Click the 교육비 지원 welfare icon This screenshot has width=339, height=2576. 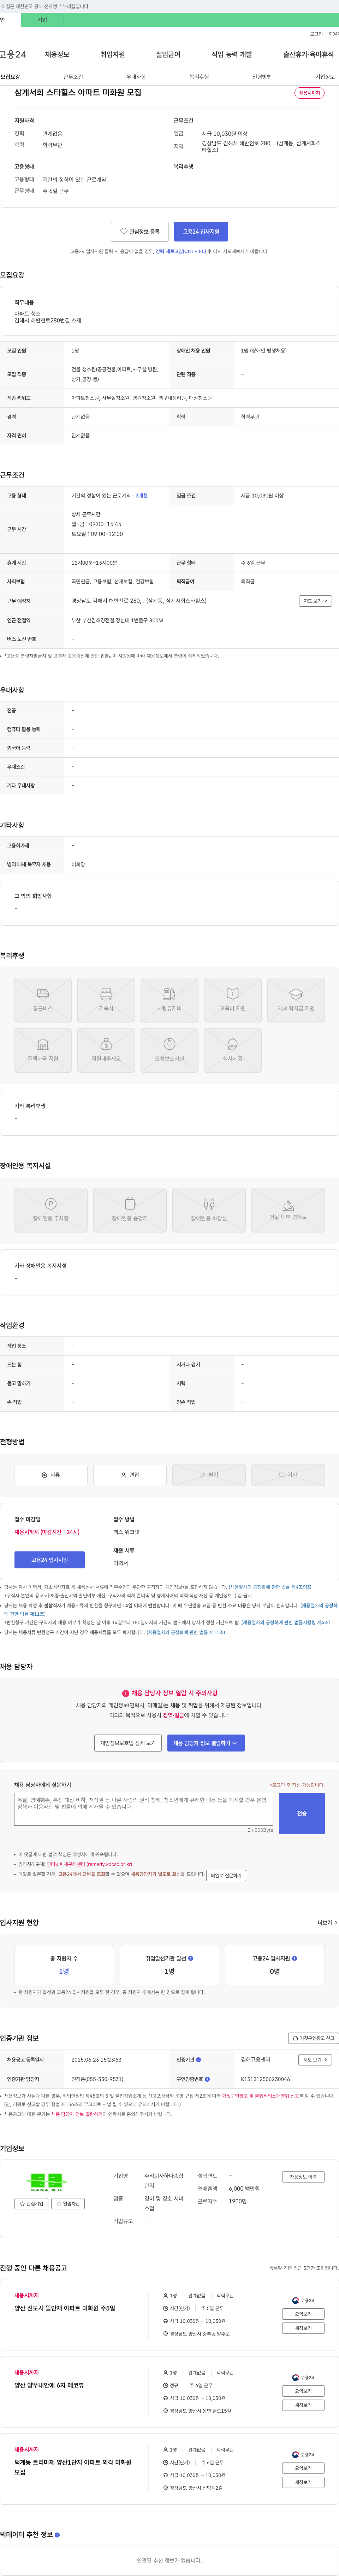pos(232,1000)
